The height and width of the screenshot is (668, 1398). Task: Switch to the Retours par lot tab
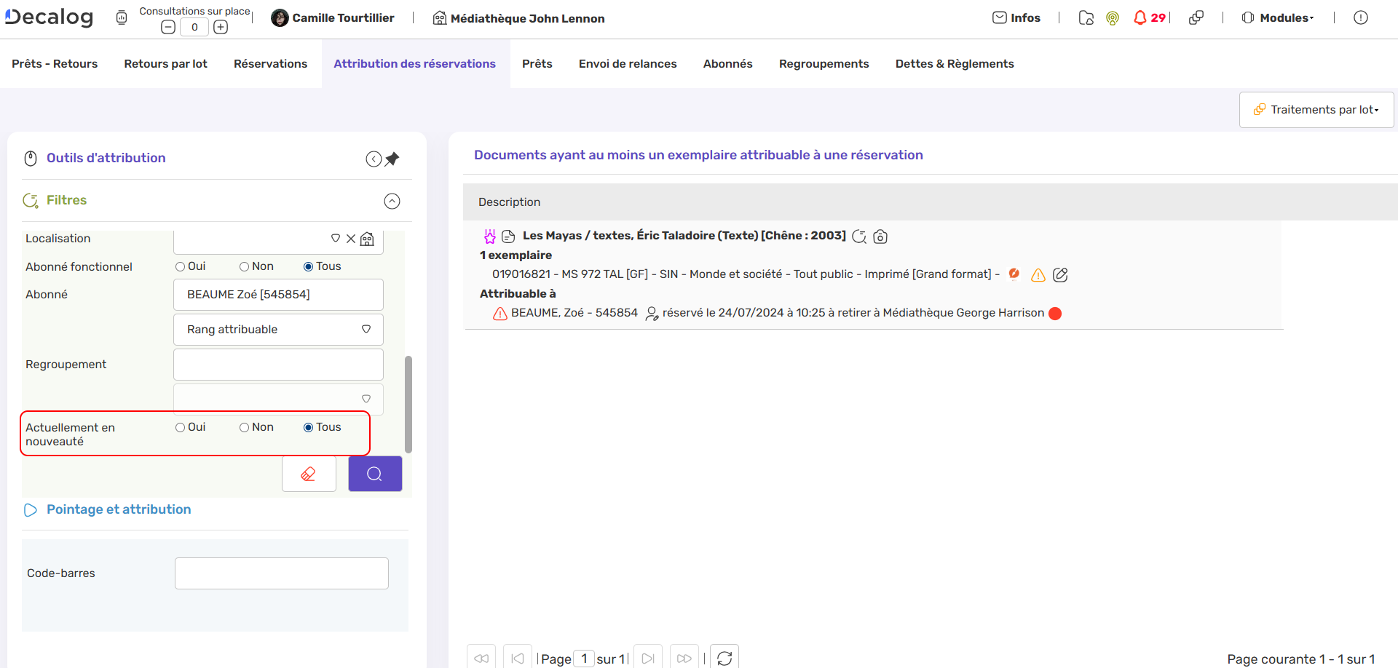pos(165,63)
